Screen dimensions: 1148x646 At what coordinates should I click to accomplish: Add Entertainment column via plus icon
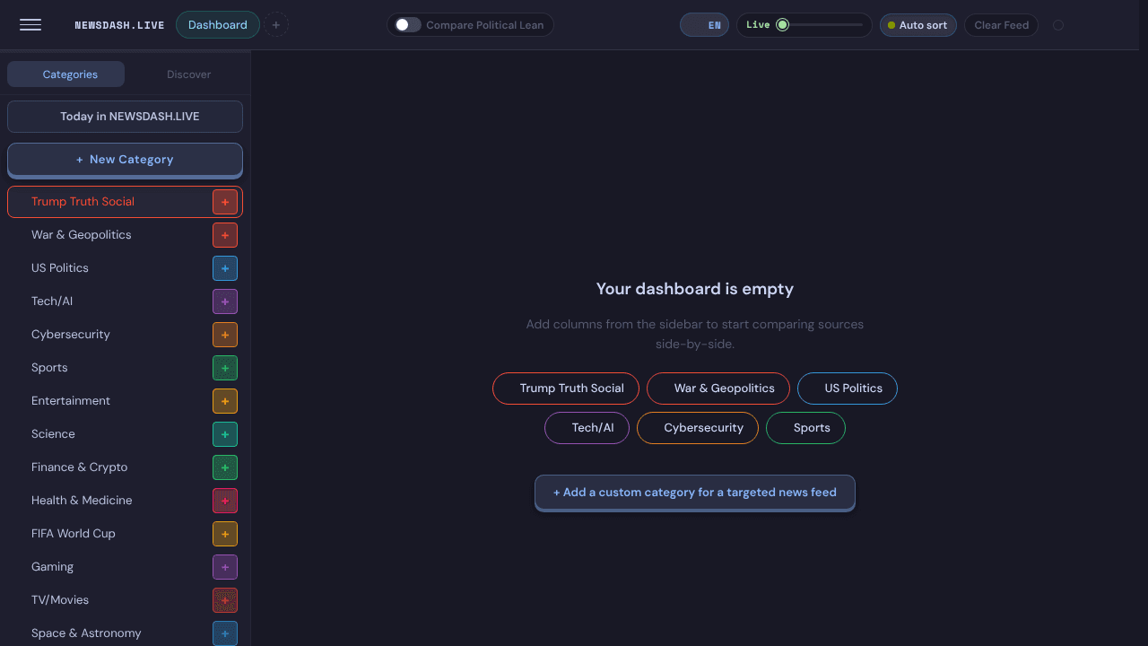225,401
